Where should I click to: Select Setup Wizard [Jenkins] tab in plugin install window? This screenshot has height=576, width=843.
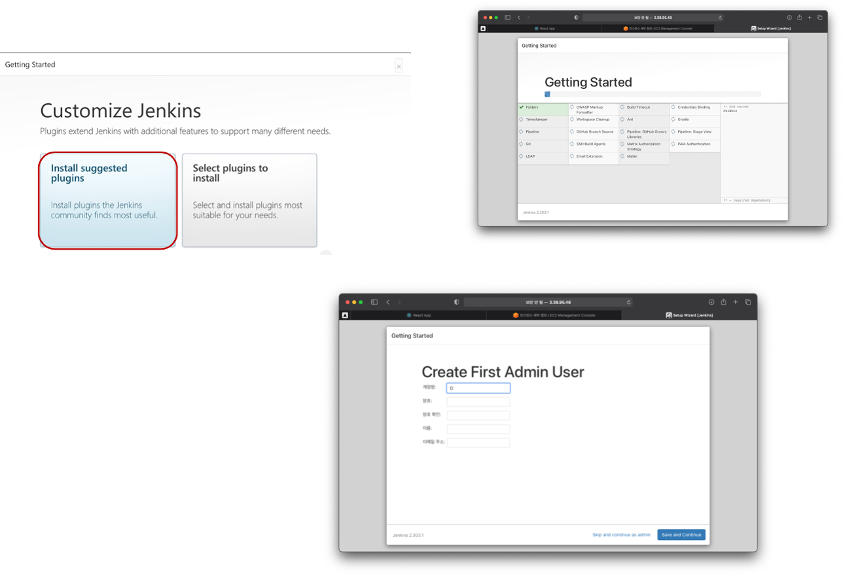[770, 28]
